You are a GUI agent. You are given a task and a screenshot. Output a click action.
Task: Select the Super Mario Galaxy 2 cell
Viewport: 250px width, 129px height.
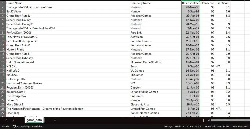point(68,24)
